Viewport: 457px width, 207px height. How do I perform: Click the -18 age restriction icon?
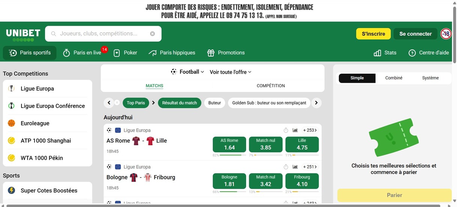446,34
